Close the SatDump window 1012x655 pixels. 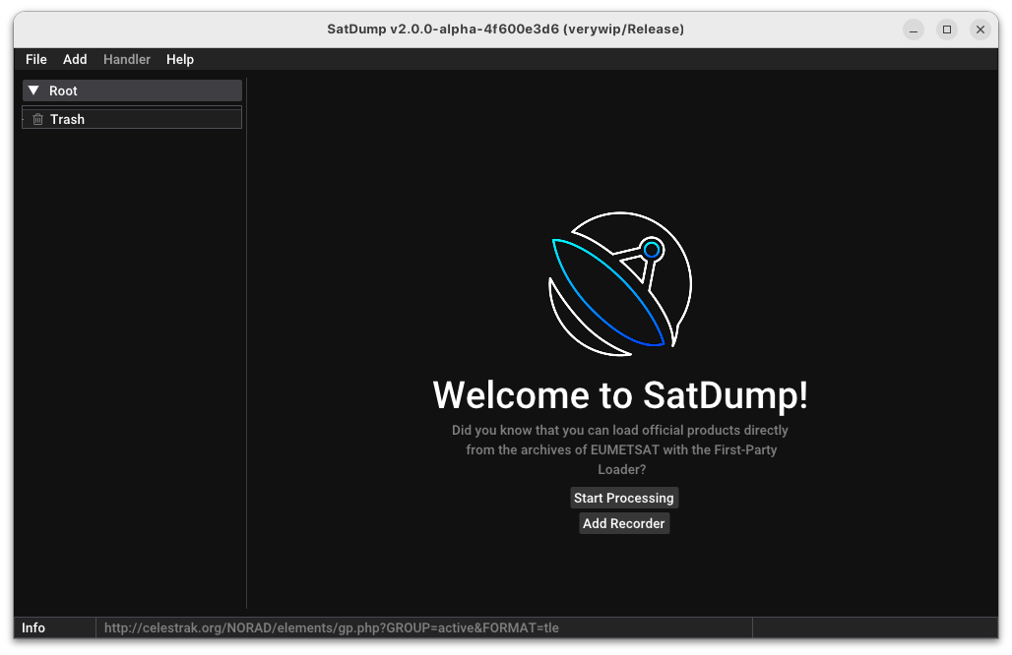coord(980,30)
